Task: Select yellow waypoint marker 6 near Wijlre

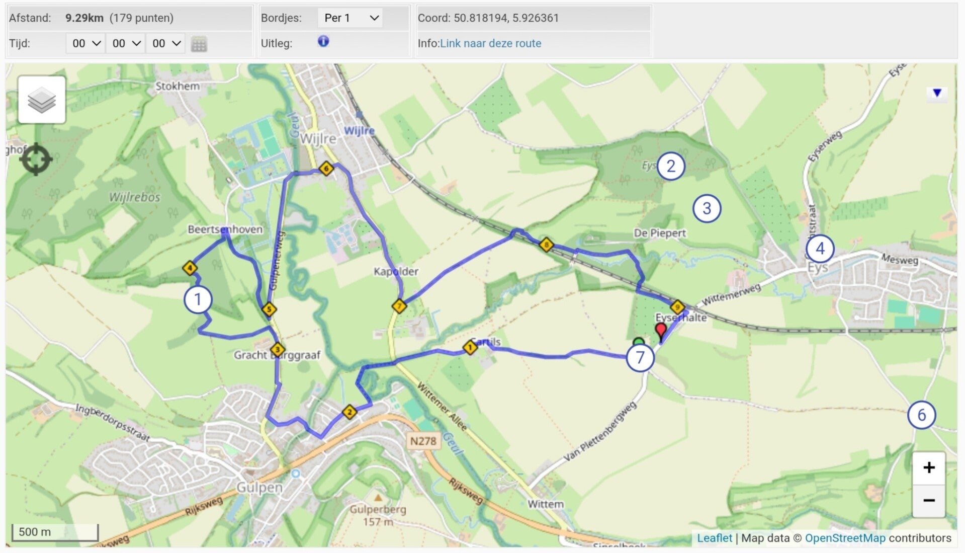Action: pos(326,168)
